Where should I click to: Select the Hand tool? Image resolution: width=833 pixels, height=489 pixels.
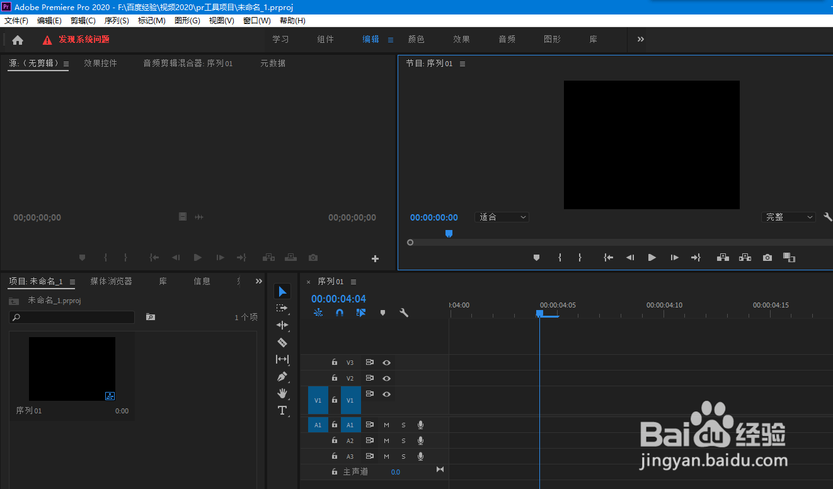click(282, 393)
